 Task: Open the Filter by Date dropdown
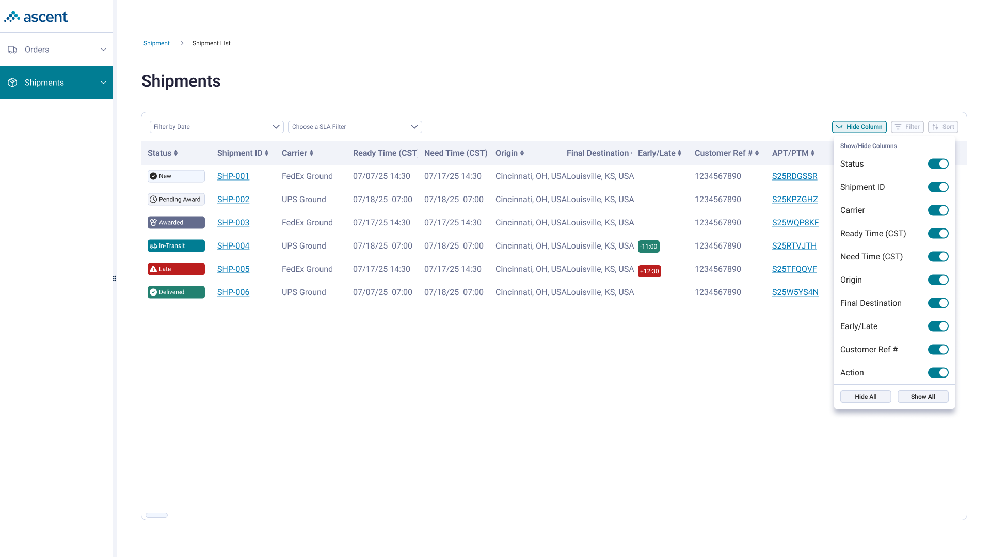point(217,127)
